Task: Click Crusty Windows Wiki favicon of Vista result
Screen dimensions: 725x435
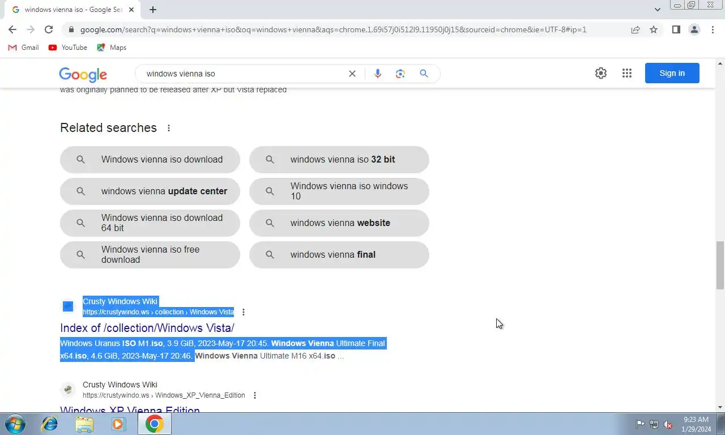Action: coord(68,306)
